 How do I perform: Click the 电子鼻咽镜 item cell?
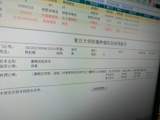[x=69, y=19]
